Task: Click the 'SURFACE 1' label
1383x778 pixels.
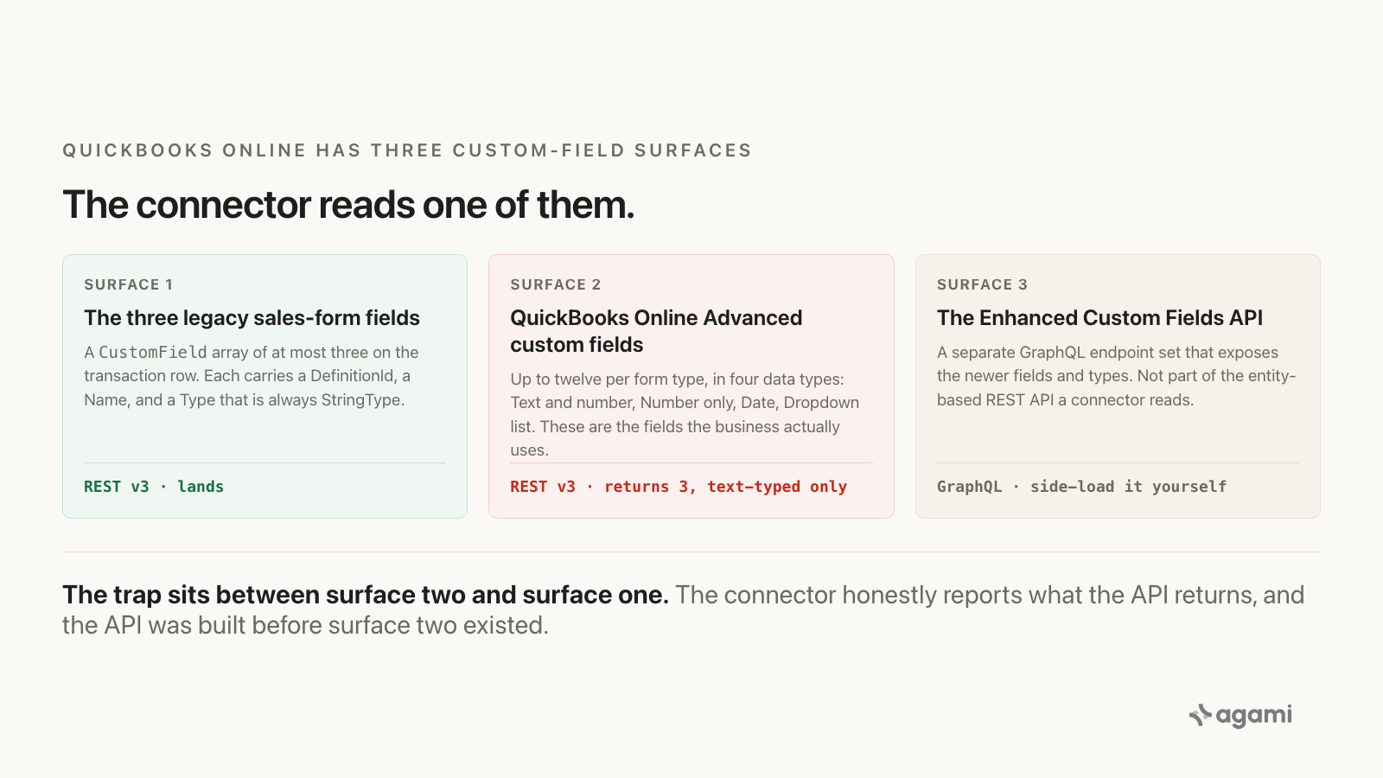Action: pyautogui.click(x=128, y=284)
